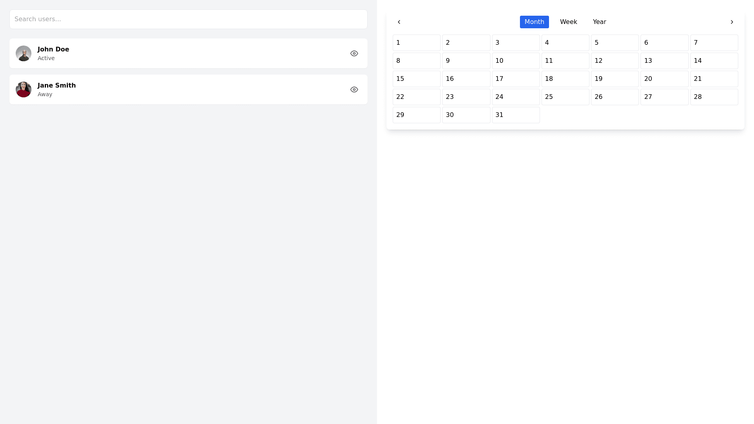Go to previous month with left chevron
The image size is (754, 424).
click(399, 22)
